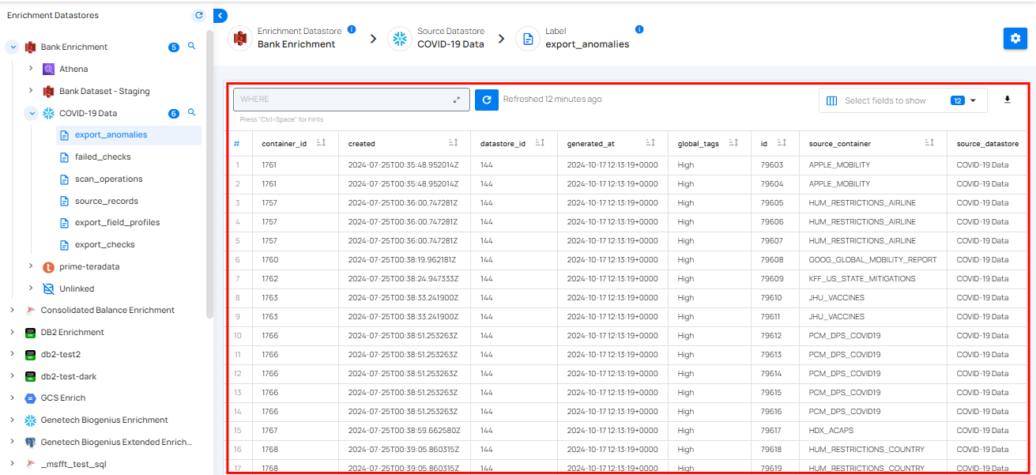Sort the table by container_id column

point(321,143)
